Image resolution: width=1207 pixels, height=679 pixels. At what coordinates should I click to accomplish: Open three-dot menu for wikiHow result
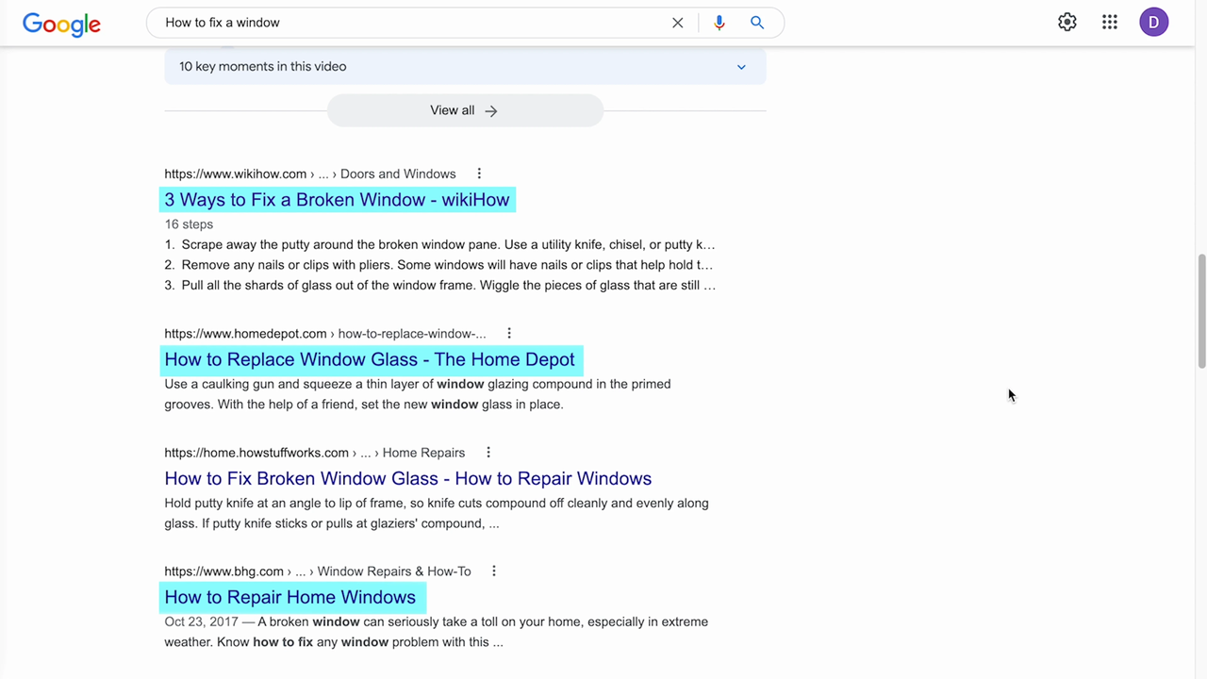tap(479, 174)
